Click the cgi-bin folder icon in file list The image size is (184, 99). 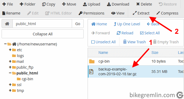click(x=92, y=61)
